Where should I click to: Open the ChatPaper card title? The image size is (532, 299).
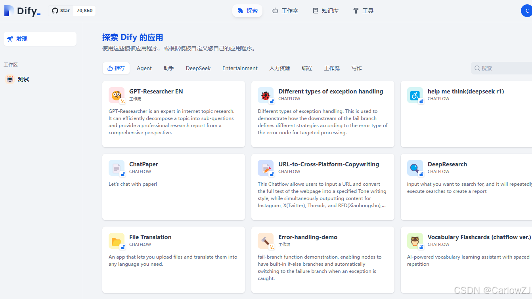point(144,164)
